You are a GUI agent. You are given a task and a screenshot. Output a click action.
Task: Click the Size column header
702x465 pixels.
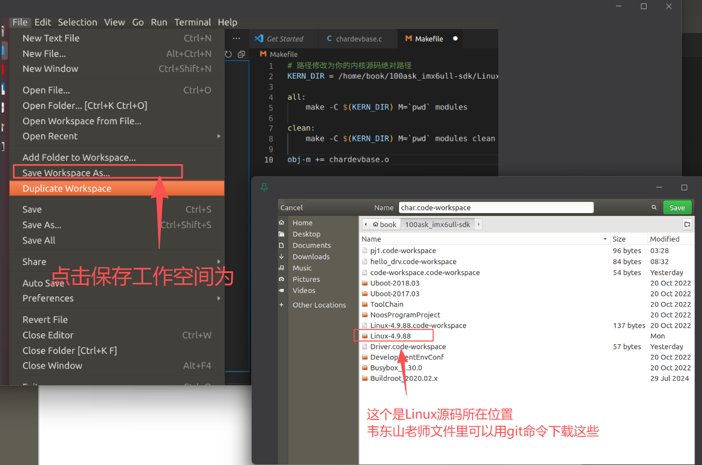pyautogui.click(x=628, y=239)
